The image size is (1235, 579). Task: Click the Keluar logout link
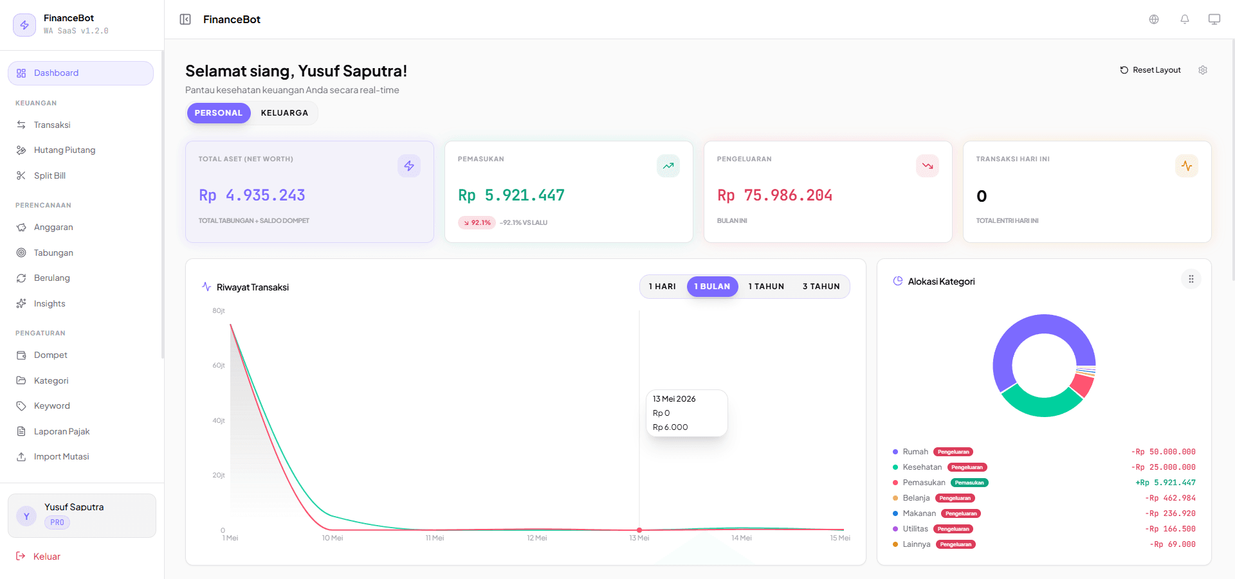click(x=39, y=557)
